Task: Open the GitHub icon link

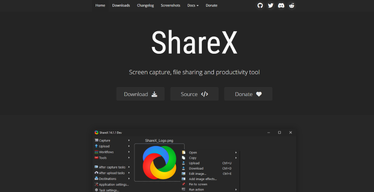Action: [260, 5]
